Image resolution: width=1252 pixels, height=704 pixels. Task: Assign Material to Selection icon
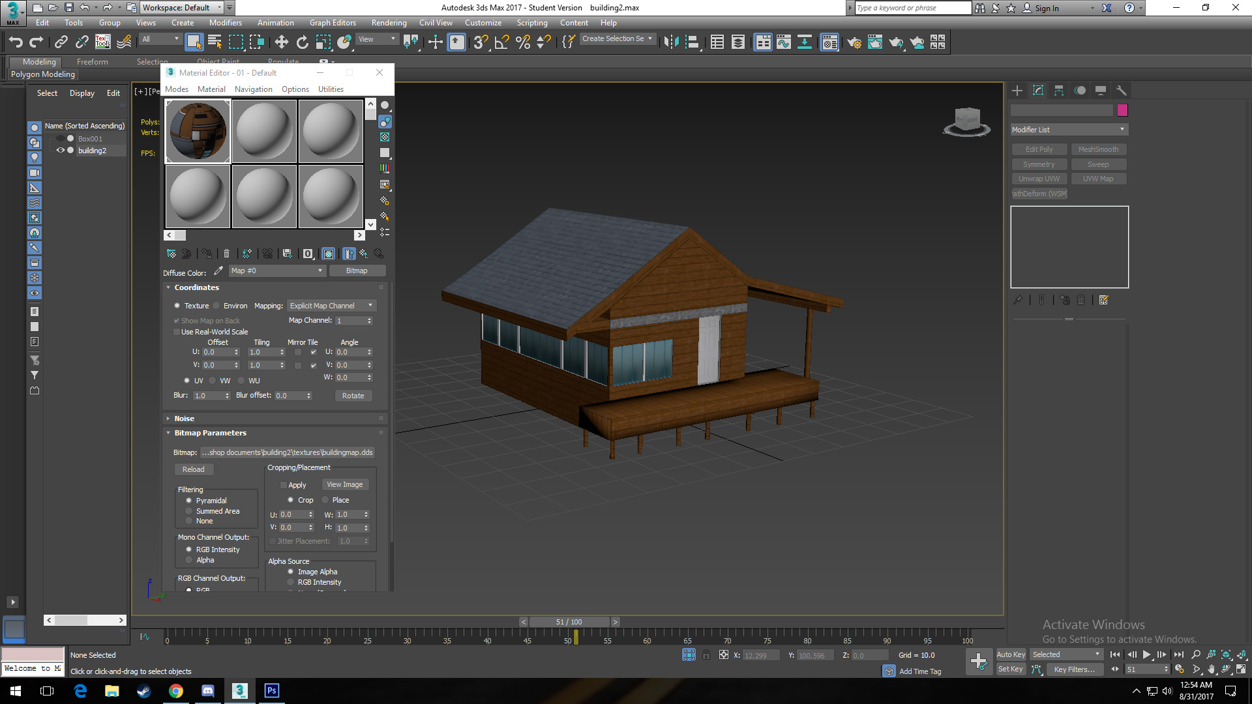(207, 254)
